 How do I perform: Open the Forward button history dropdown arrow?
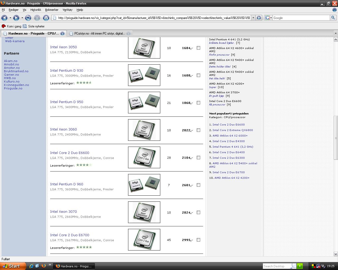coord(22,18)
